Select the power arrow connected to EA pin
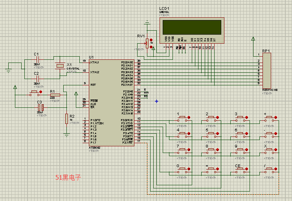This screenshot has width=292, height=201. (x=76, y=93)
